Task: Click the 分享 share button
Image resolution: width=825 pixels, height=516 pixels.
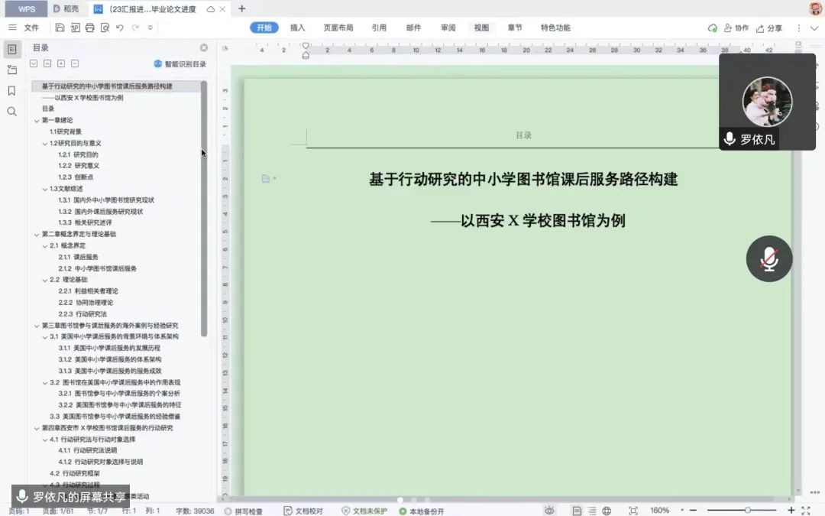Action: coord(769,28)
